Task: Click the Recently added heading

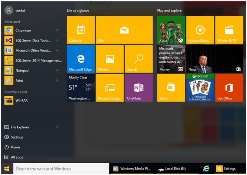Action: pos(16,92)
